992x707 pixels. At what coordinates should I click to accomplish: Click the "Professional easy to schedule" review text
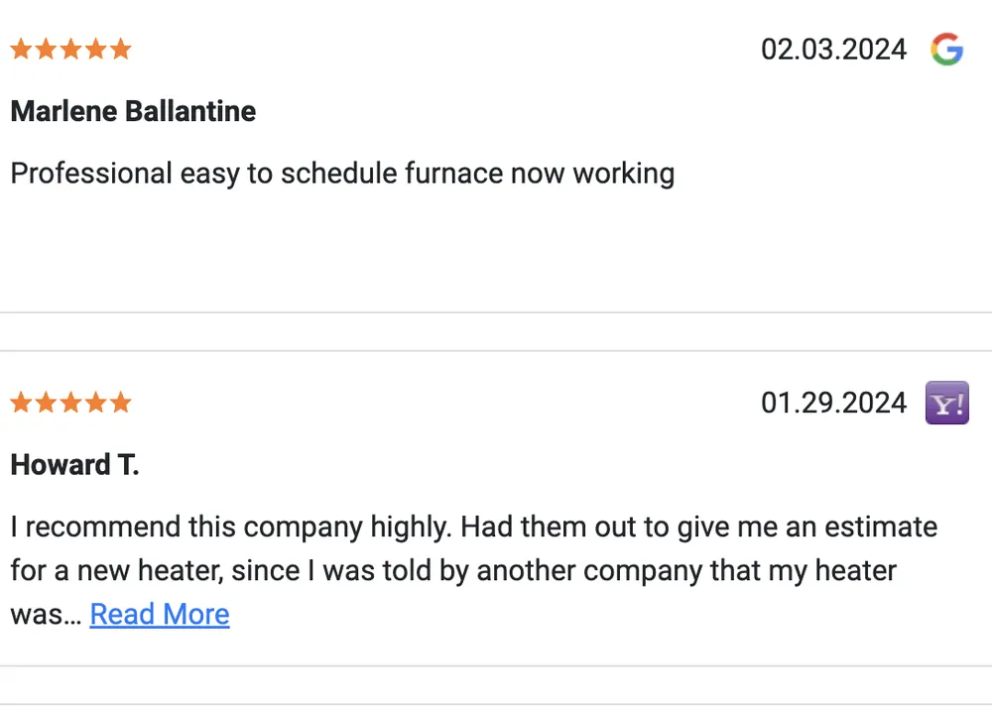(342, 174)
